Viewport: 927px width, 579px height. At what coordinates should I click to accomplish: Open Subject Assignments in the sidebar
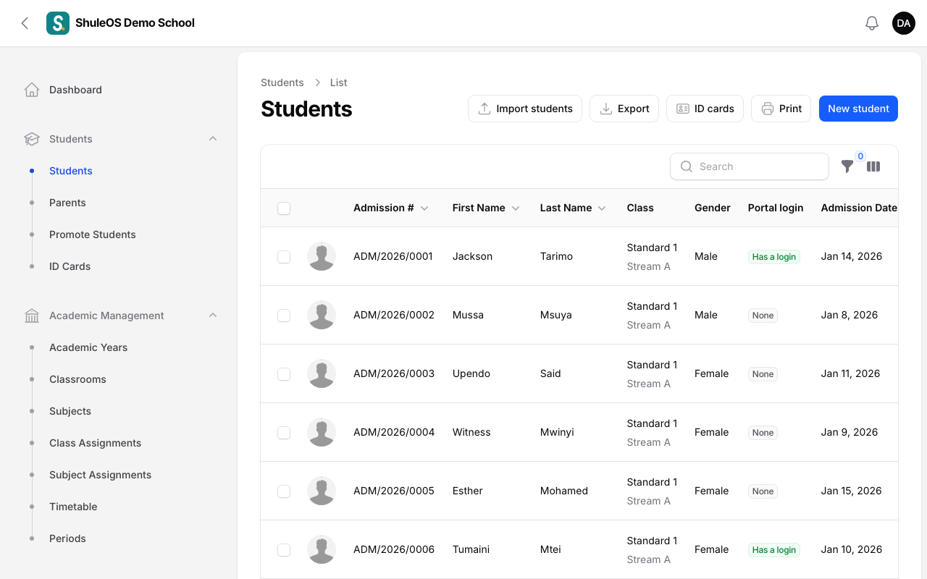tap(101, 475)
